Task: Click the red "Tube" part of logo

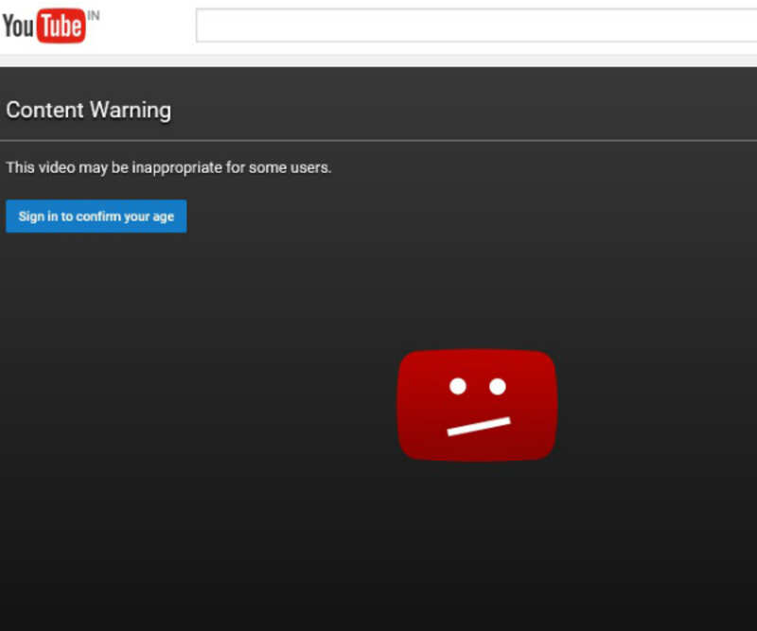Action: 61,27
